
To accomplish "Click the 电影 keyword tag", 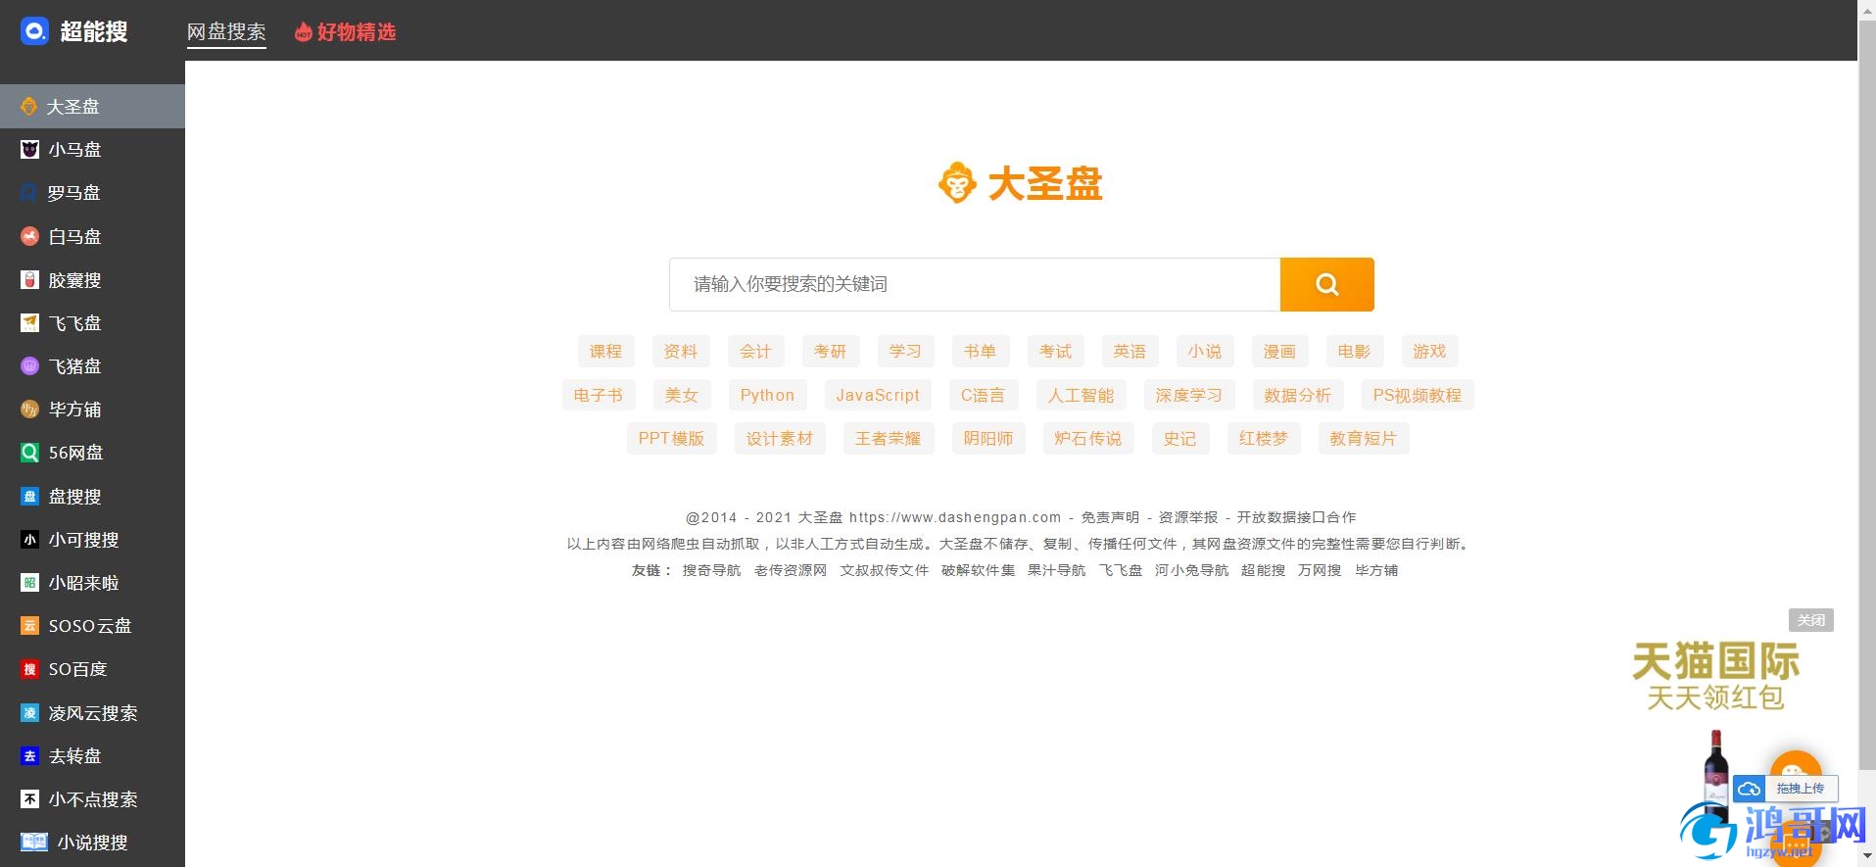I will click(x=1354, y=351).
